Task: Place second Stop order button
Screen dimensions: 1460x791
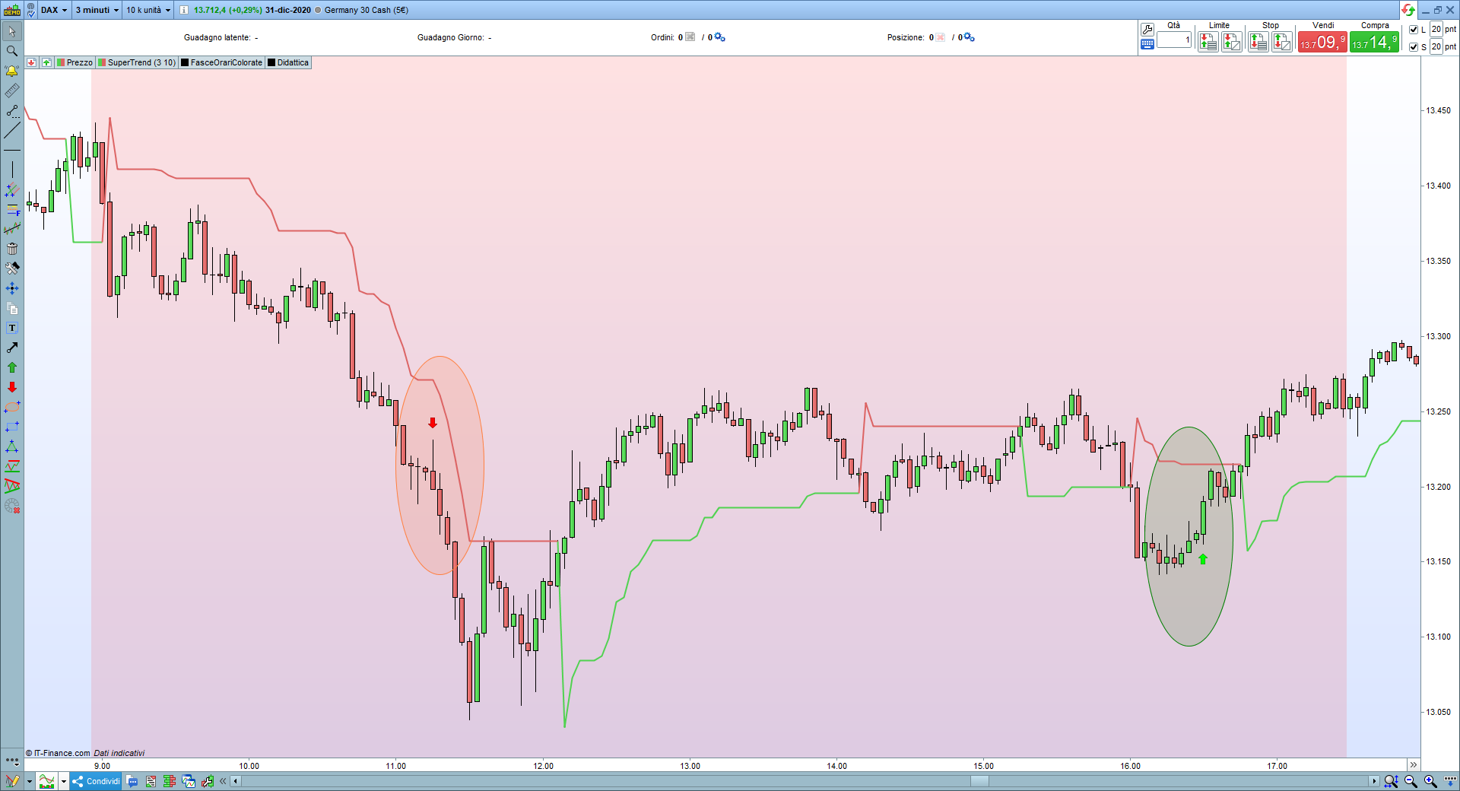Action: [x=1282, y=42]
